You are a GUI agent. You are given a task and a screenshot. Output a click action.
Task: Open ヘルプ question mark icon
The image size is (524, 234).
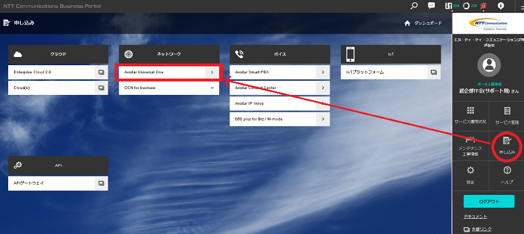(x=507, y=174)
